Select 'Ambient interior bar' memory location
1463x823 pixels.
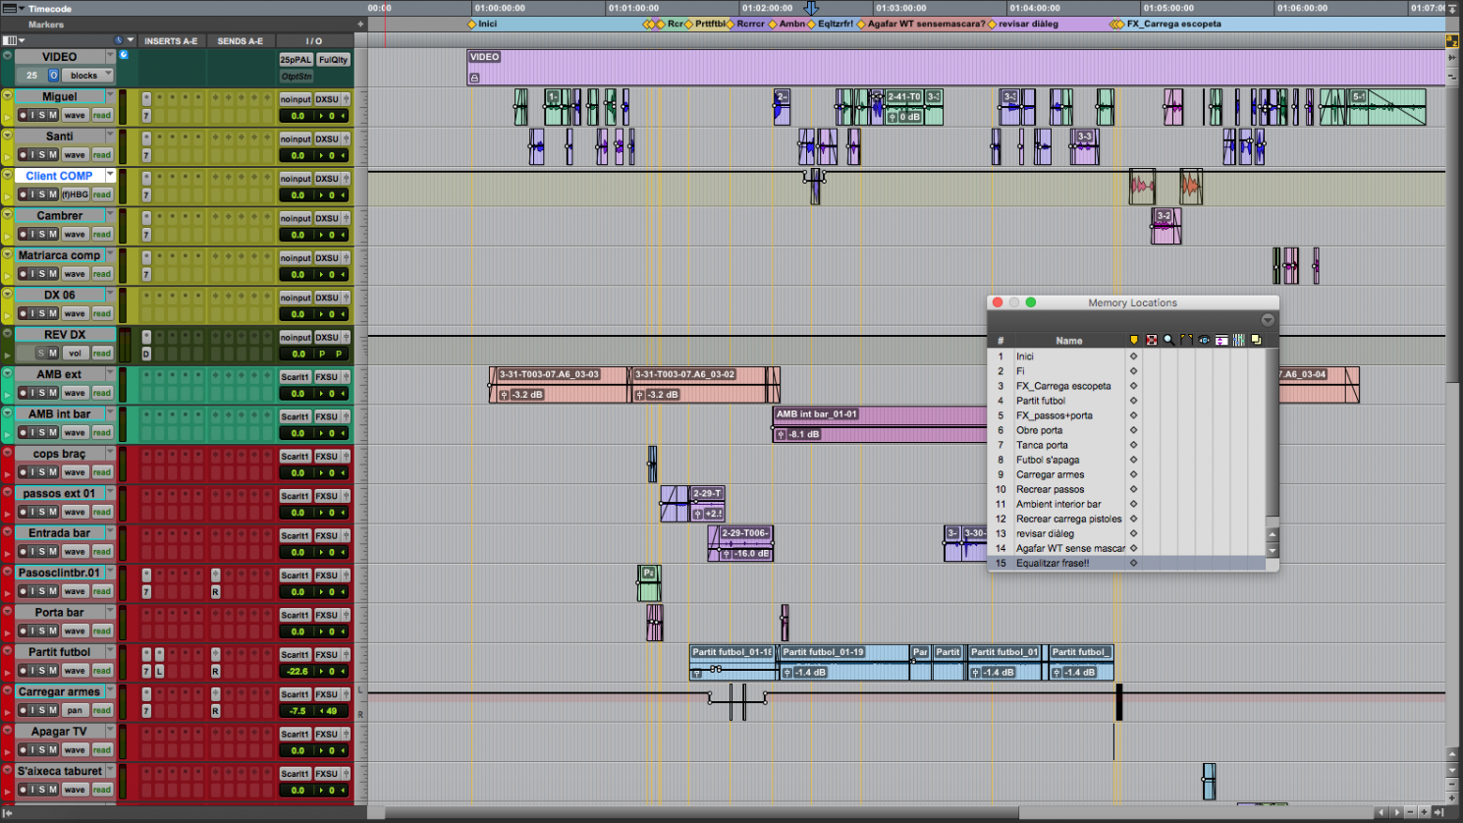click(x=1058, y=504)
